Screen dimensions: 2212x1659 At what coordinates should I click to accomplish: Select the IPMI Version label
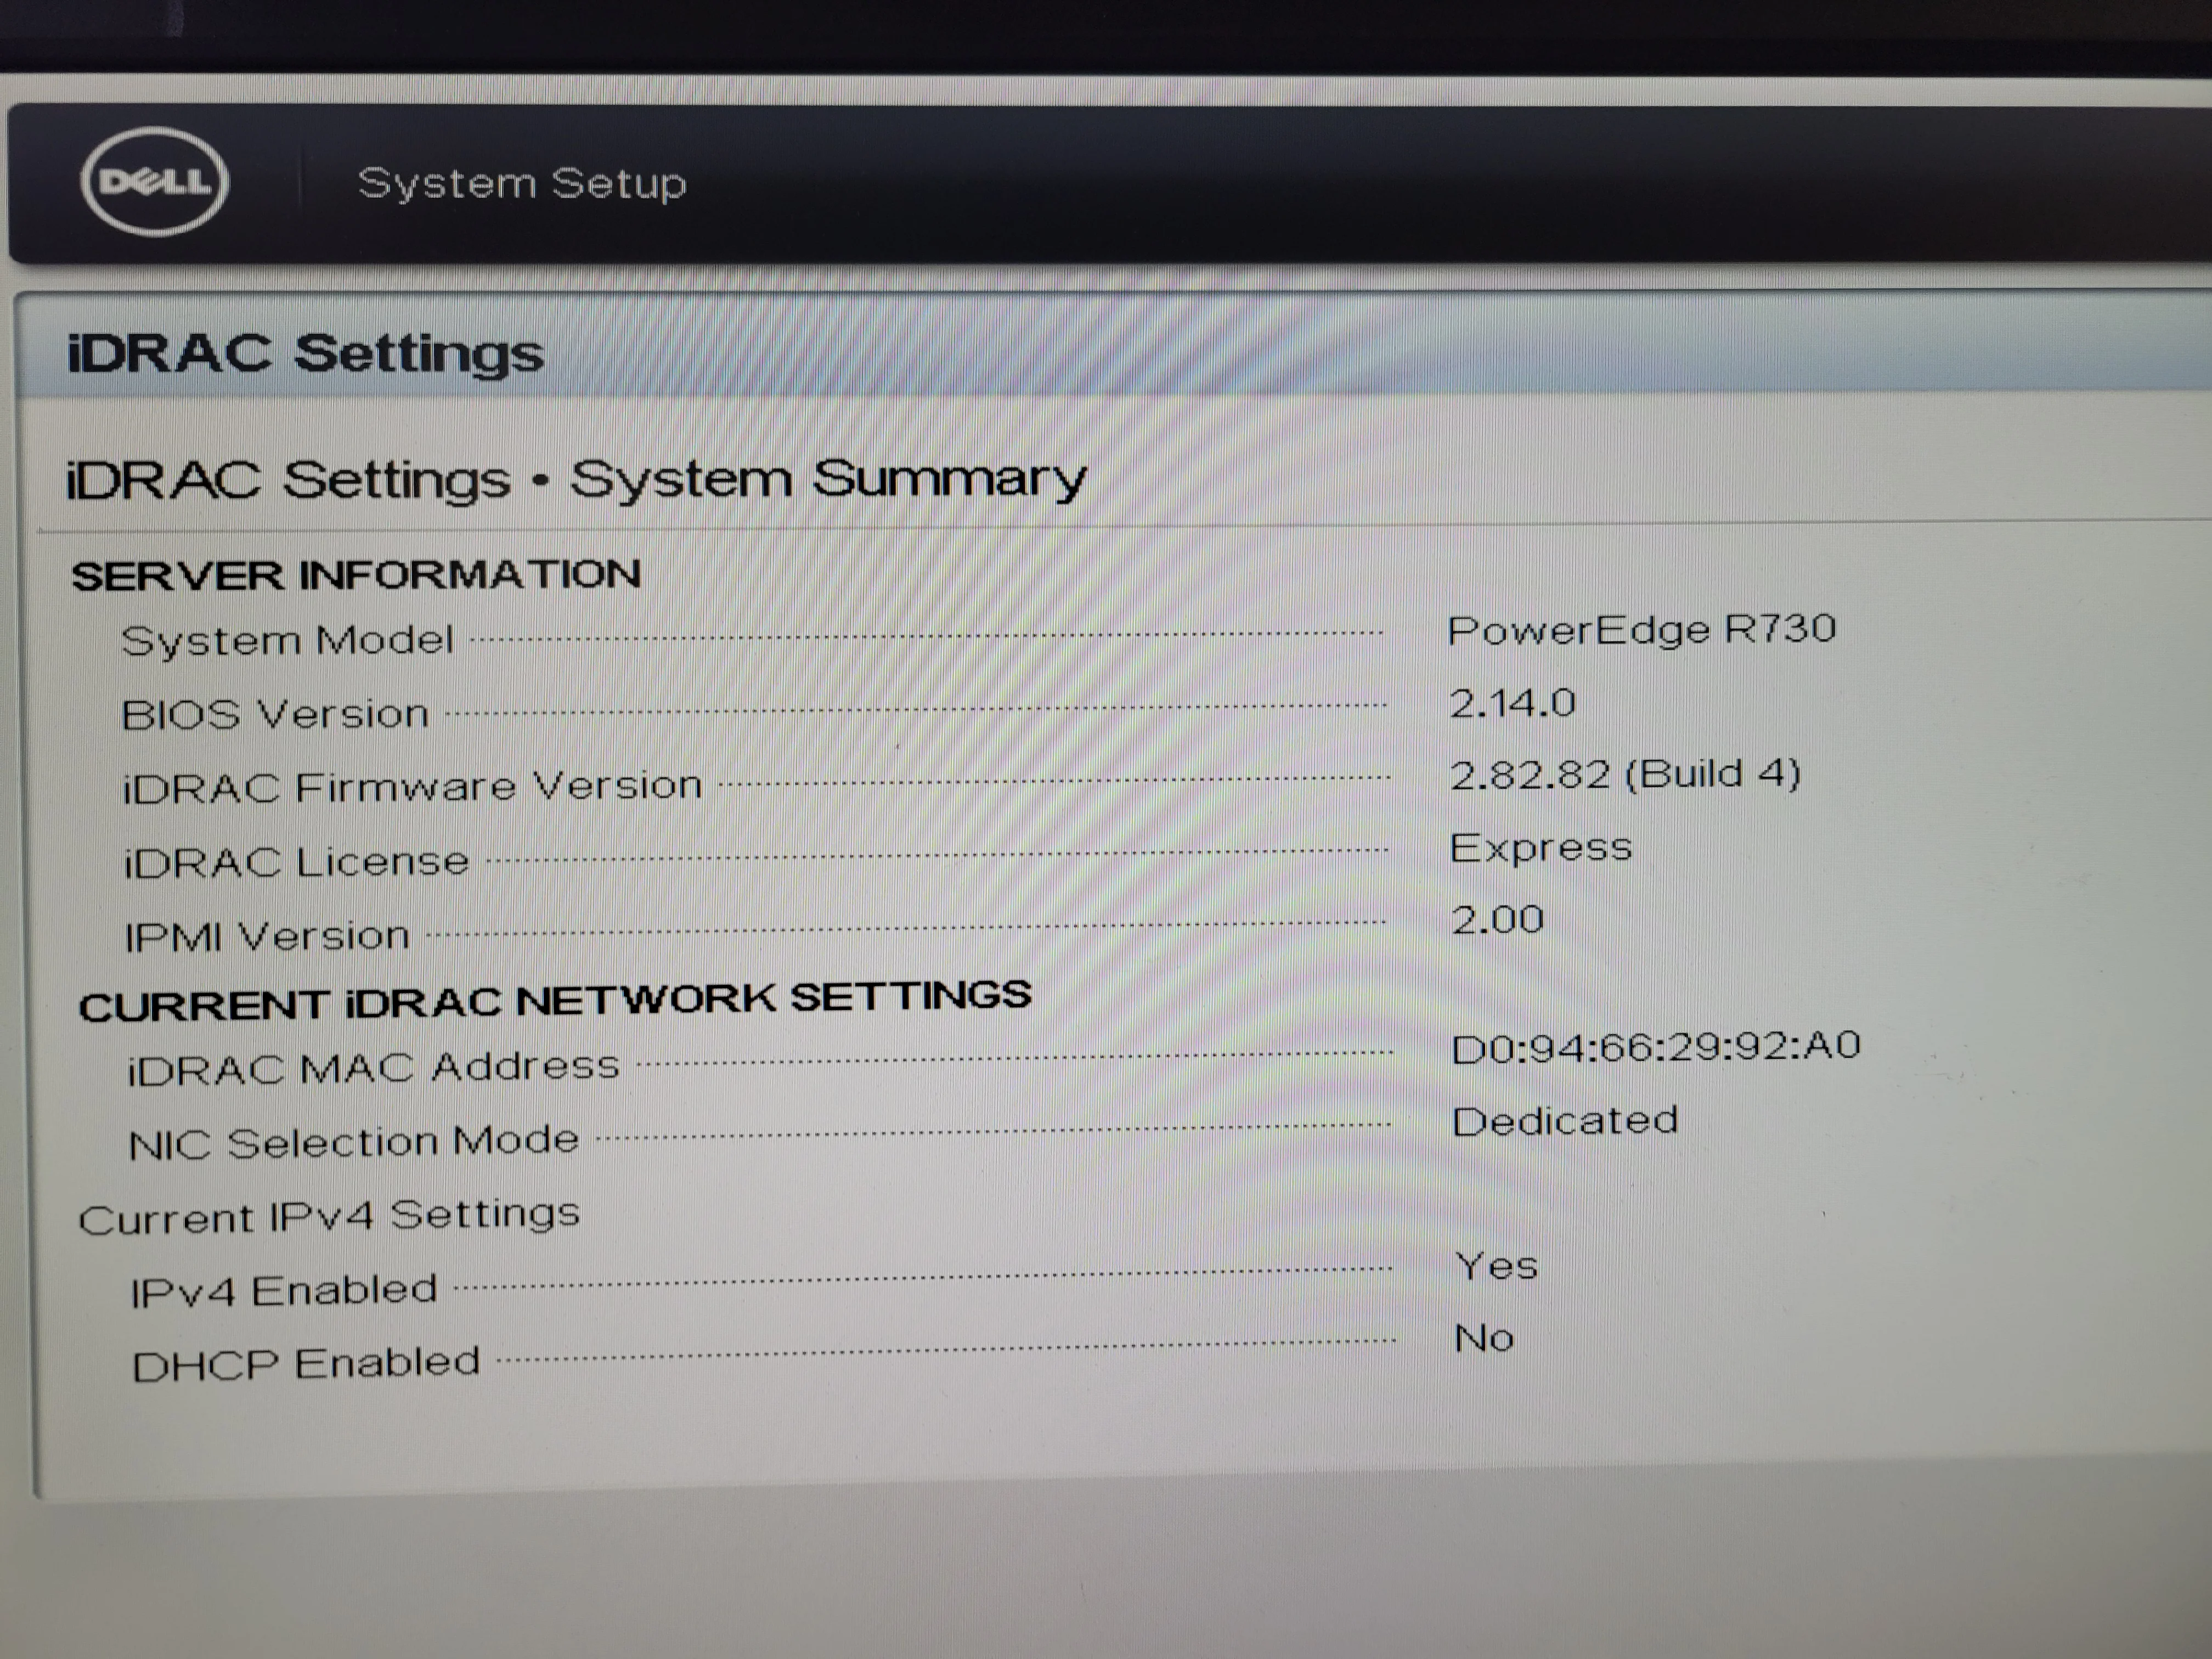pos(267,937)
